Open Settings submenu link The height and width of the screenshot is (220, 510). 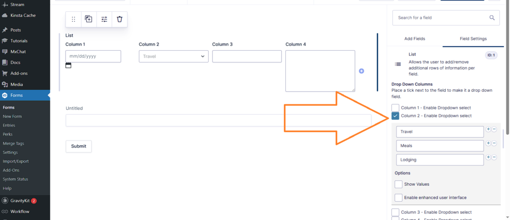click(10, 152)
